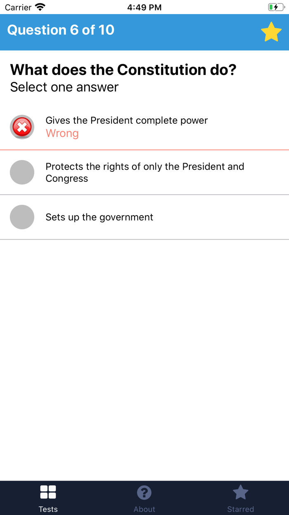The width and height of the screenshot is (289, 515).
Task: Select 'Sets up the government' radio button
Action: coord(22,217)
